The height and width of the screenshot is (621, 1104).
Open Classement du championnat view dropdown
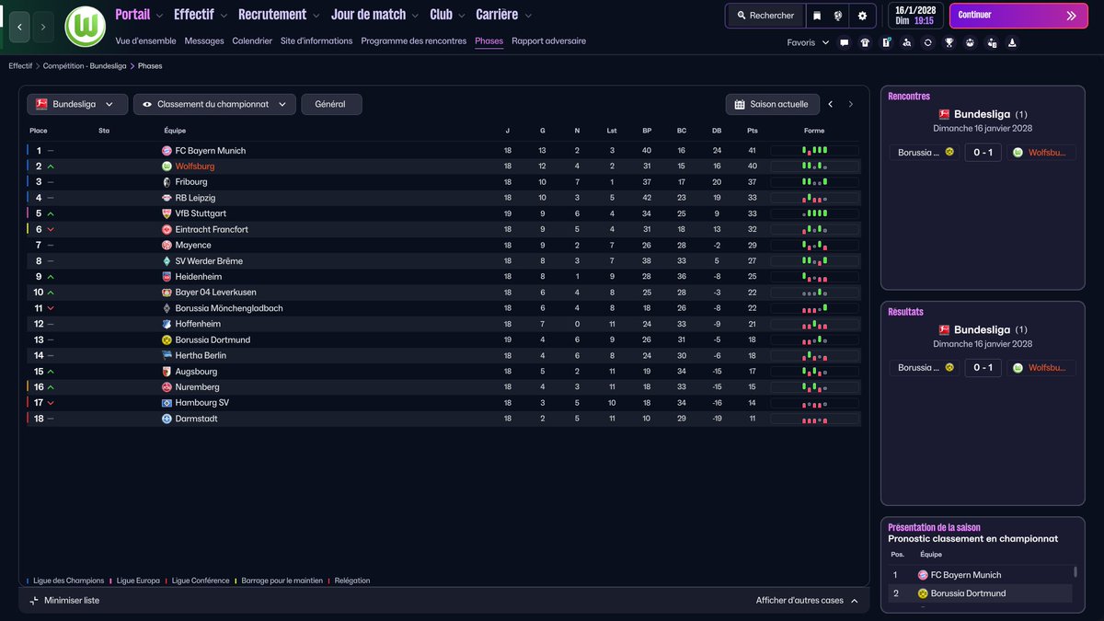pos(214,105)
